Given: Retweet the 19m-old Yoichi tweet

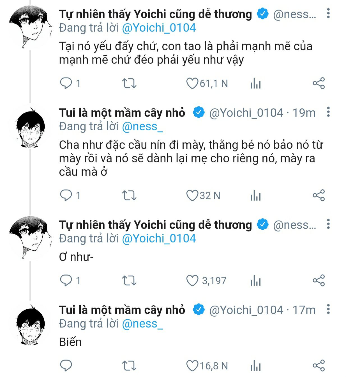Looking at the screenshot, I should (x=129, y=196).
